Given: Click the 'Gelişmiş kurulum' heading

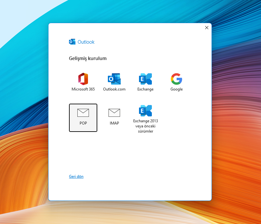Looking at the screenshot, I should pyautogui.click(x=88, y=58).
